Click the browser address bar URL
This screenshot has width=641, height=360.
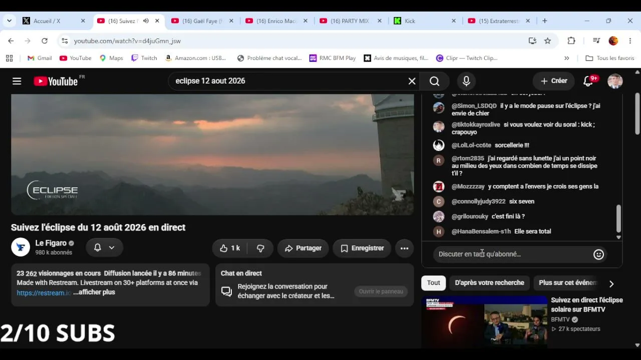[127, 41]
